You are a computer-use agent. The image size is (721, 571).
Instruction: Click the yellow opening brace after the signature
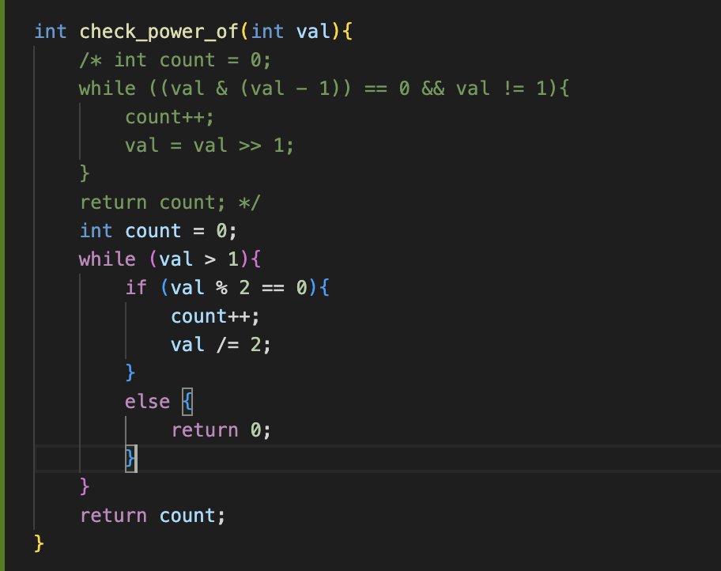(347, 32)
